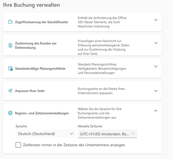Click the Zustimmung des Kunden clipboard icon
Viewport: 173px width, 159px height.
[10, 45]
